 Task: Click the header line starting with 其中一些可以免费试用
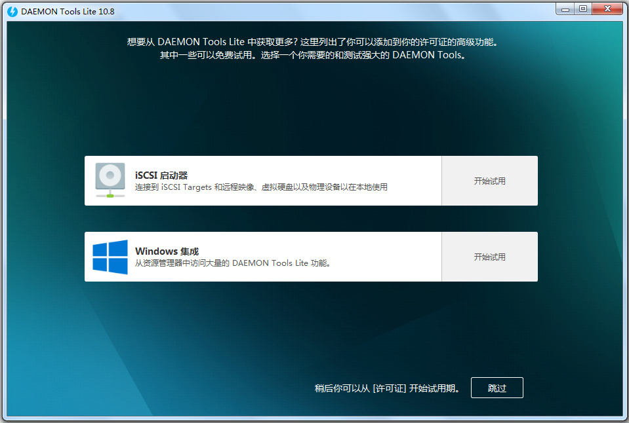(313, 55)
